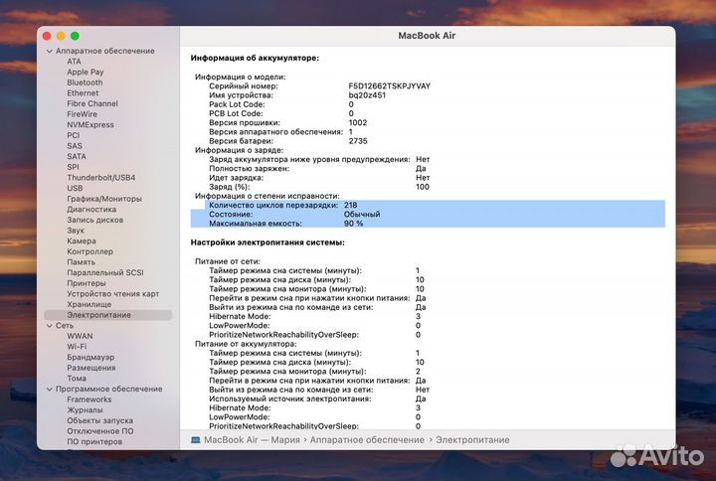Collapse the Аппаратное обеспечение section

click(50, 51)
